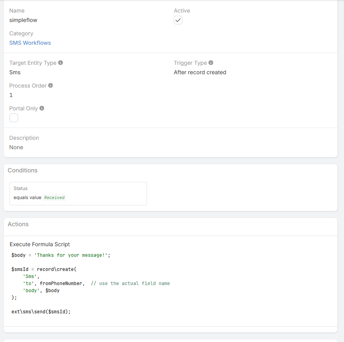Screen dimensions: 344x342
Task: Click the Sms target entity value
Action: (15, 72)
